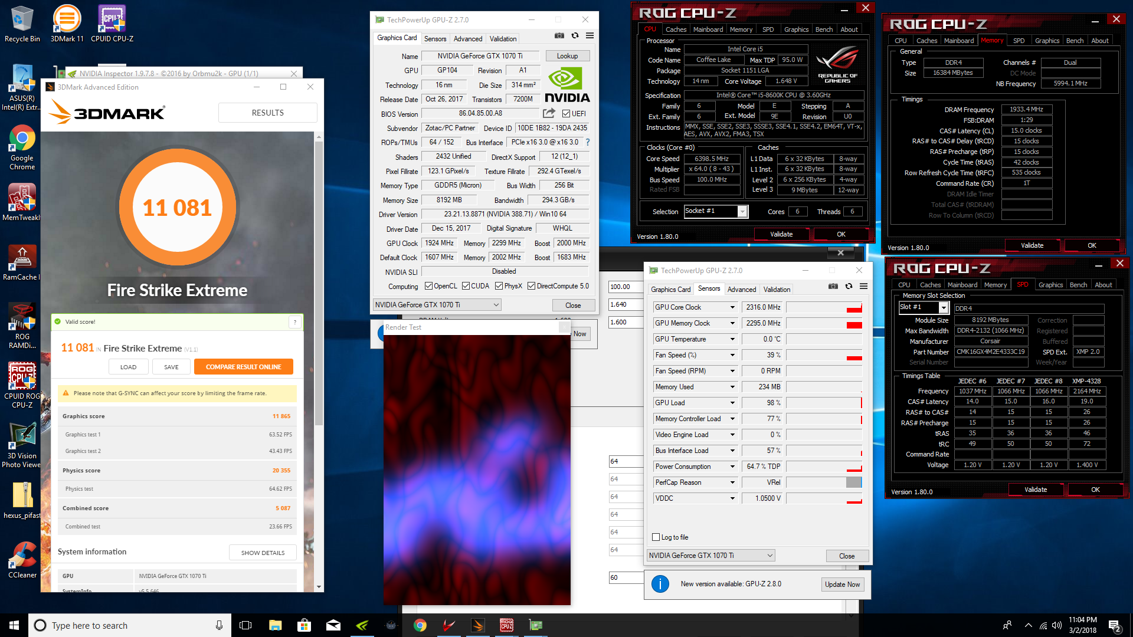Open File Explorer from the taskbar
The height and width of the screenshot is (637, 1133).
[x=276, y=625]
